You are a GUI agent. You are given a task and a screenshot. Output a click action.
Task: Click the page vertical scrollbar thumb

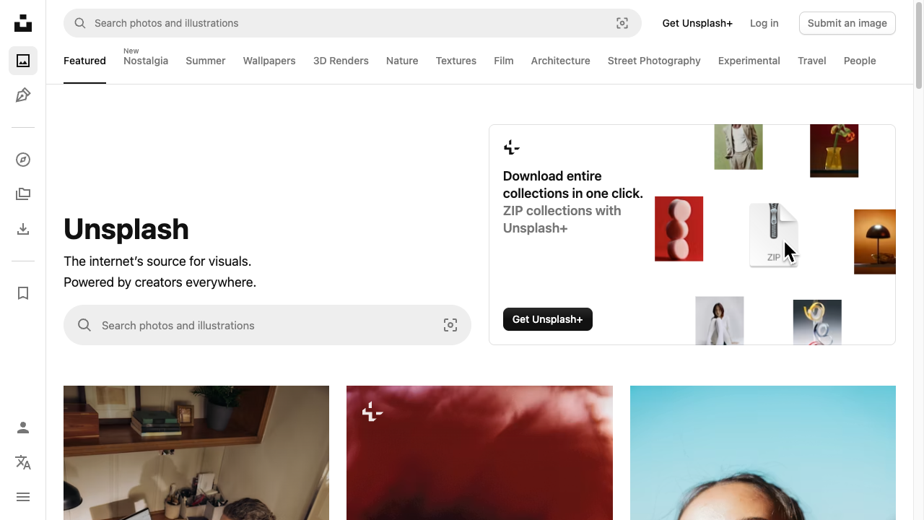pos(919,45)
